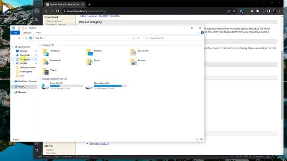Select Desktop in Quick access

point(23,51)
